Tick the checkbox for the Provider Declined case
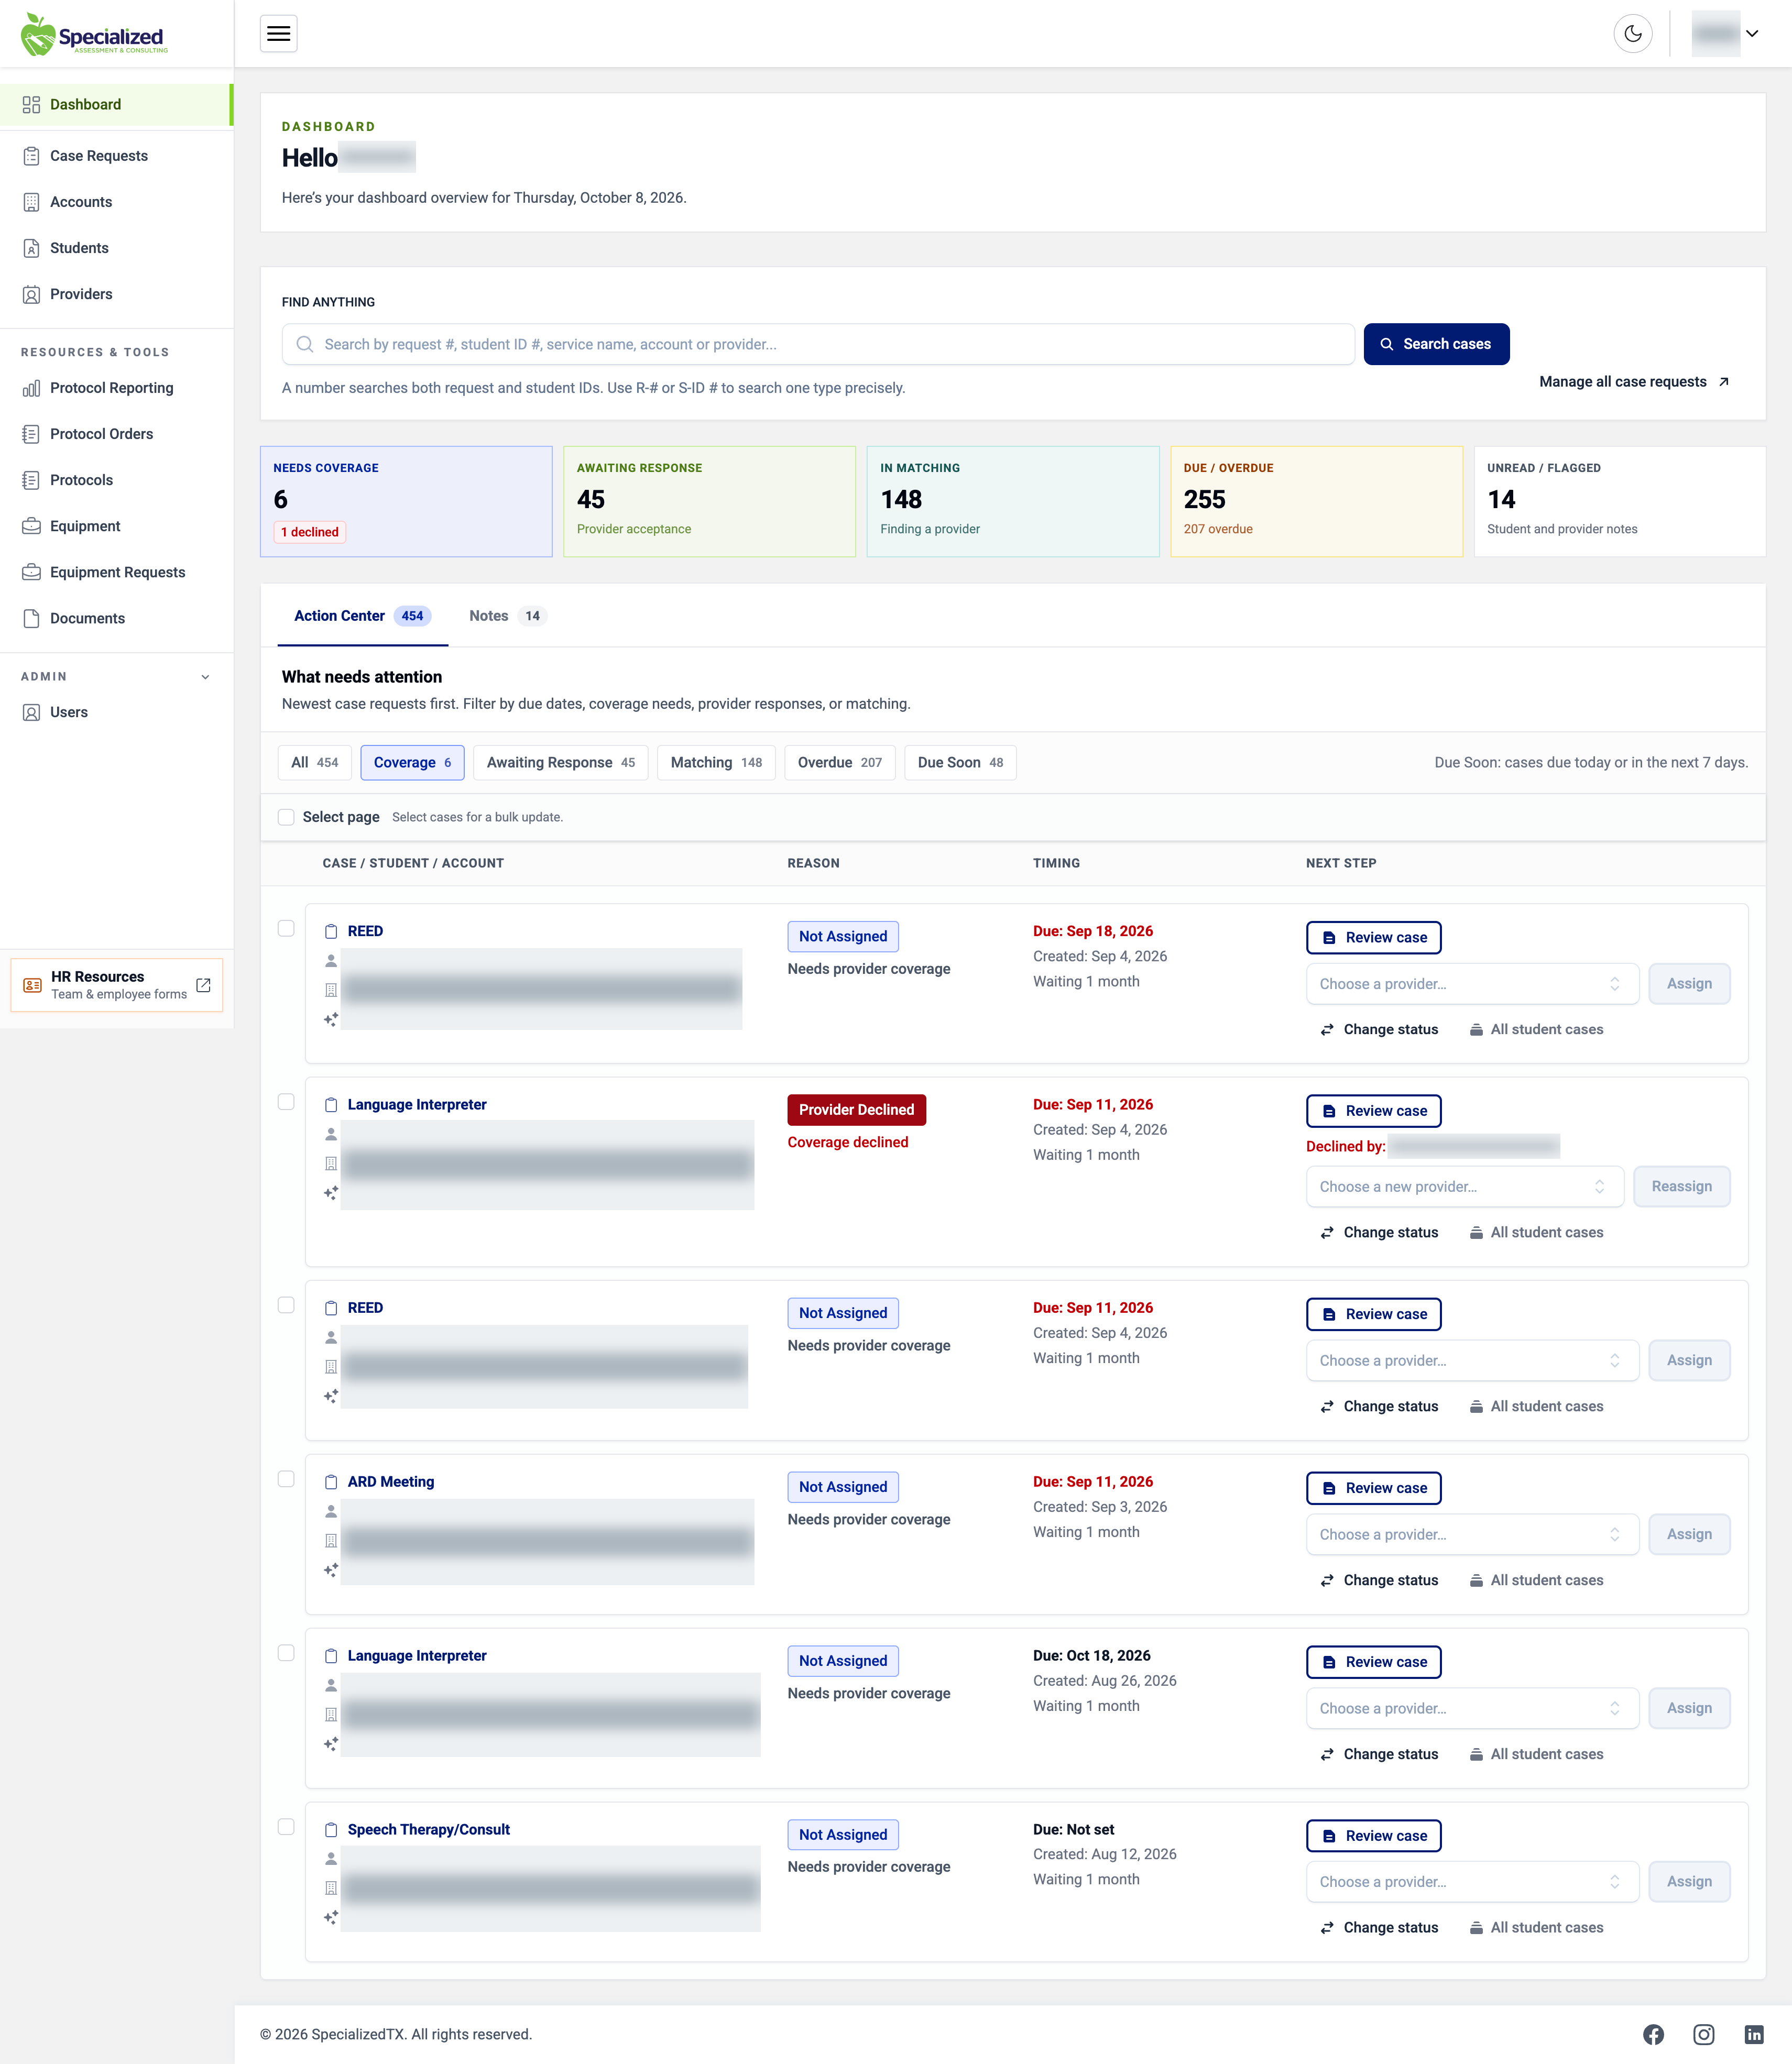The width and height of the screenshot is (1792, 2064). 286,1102
